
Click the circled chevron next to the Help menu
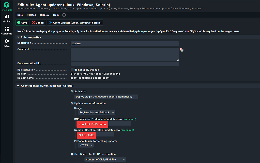[x=64, y=15]
